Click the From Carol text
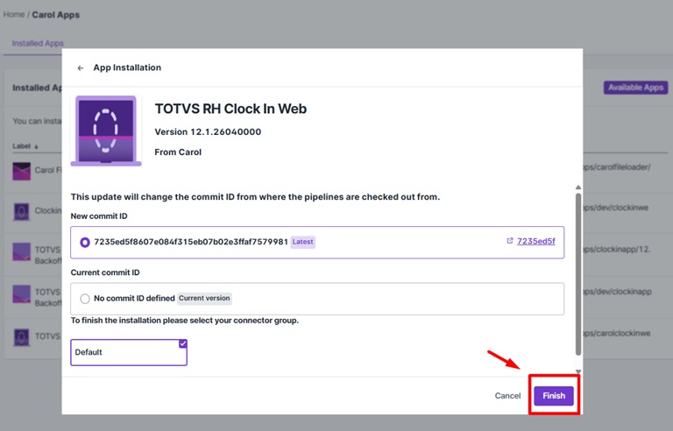Screen dimensions: 673x431 (x=178, y=152)
